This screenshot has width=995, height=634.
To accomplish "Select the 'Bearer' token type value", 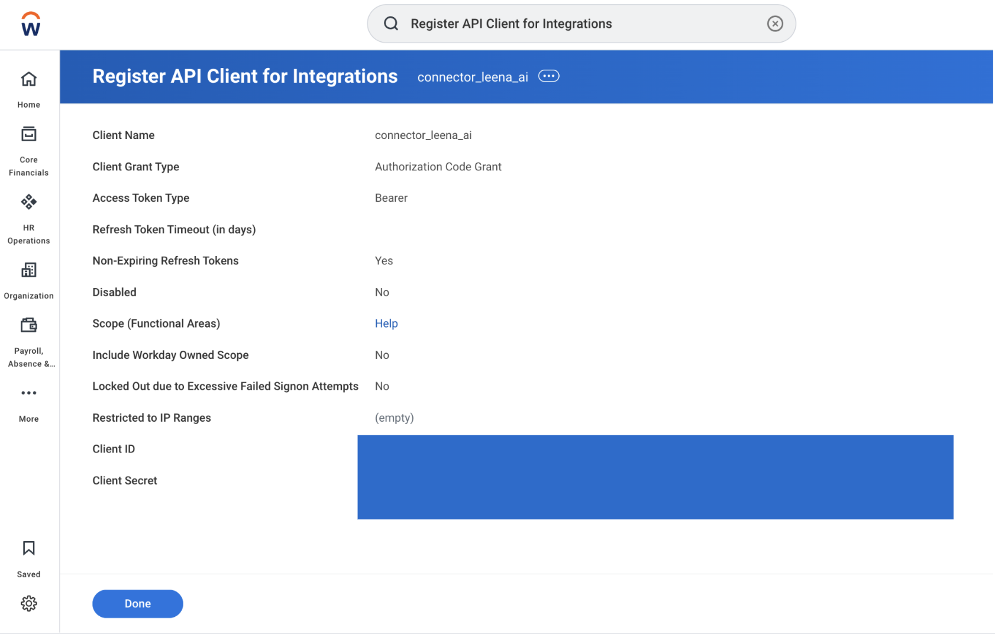I will [x=392, y=198].
